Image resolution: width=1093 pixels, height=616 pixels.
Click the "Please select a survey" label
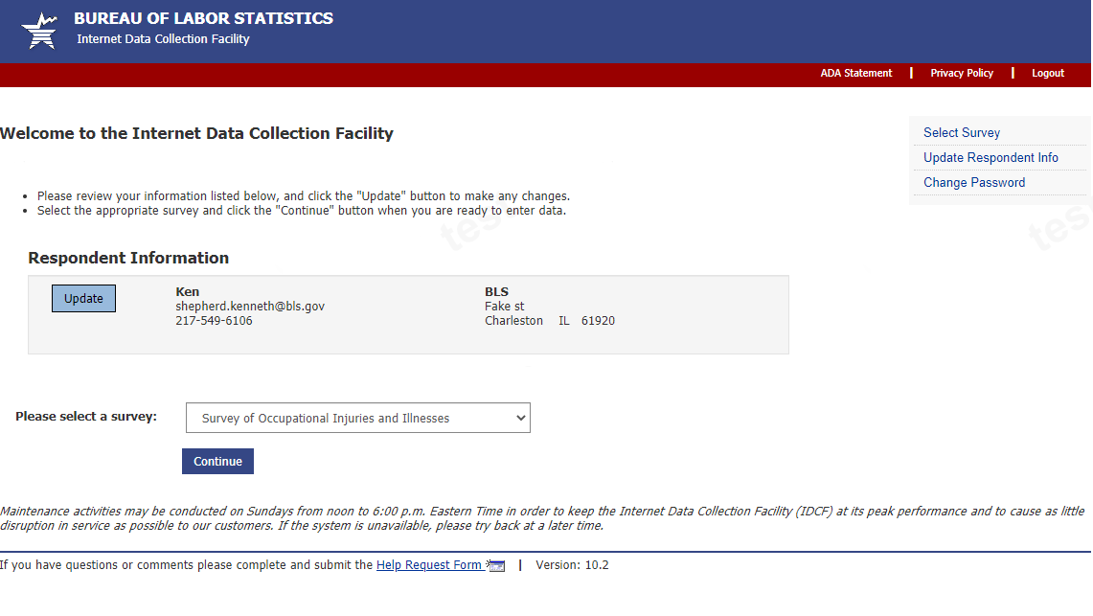pyautogui.click(x=86, y=417)
